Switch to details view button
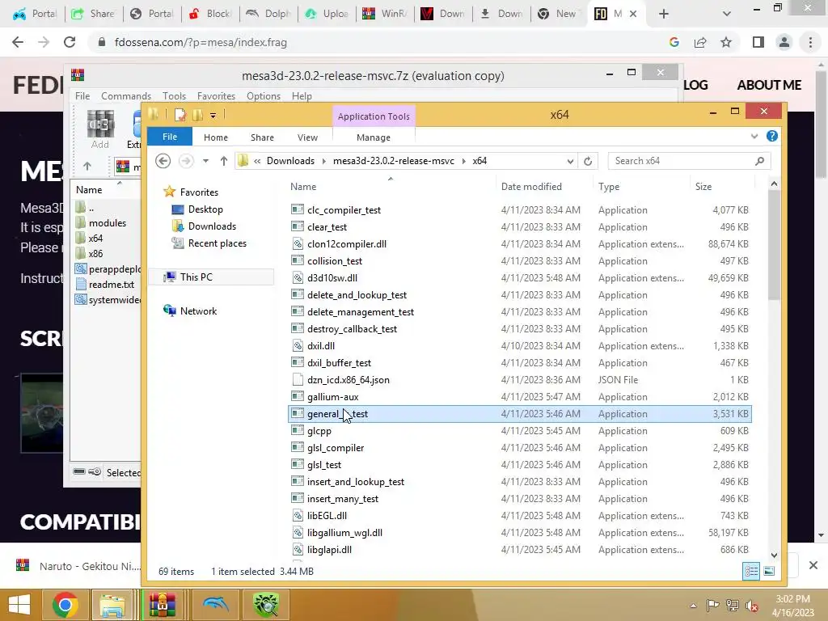The image size is (828, 621). pyautogui.click(x=751, y=571)
